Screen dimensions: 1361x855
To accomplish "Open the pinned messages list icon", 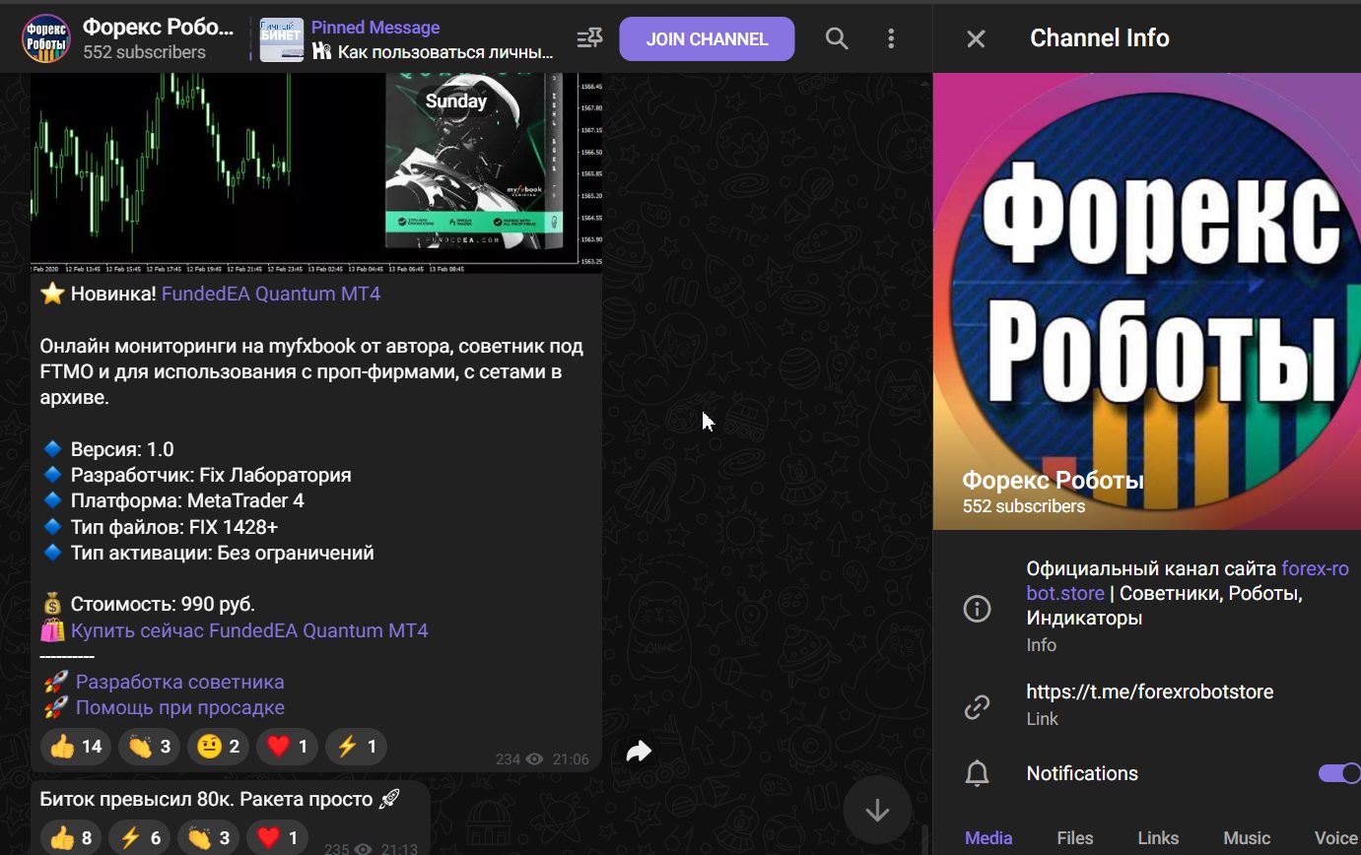I will [x=589, y=38].
